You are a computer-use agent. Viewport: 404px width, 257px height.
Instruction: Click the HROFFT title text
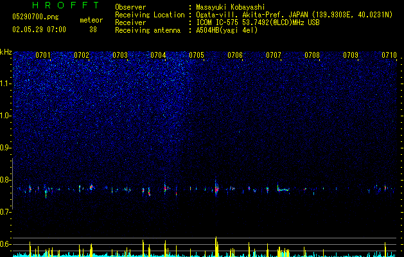point(66,5)
